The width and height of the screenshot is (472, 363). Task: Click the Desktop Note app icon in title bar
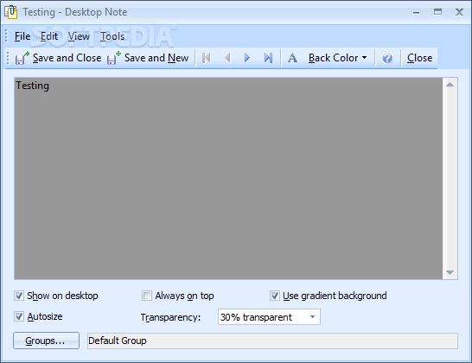pyautogui.click(x=11, y=12)
